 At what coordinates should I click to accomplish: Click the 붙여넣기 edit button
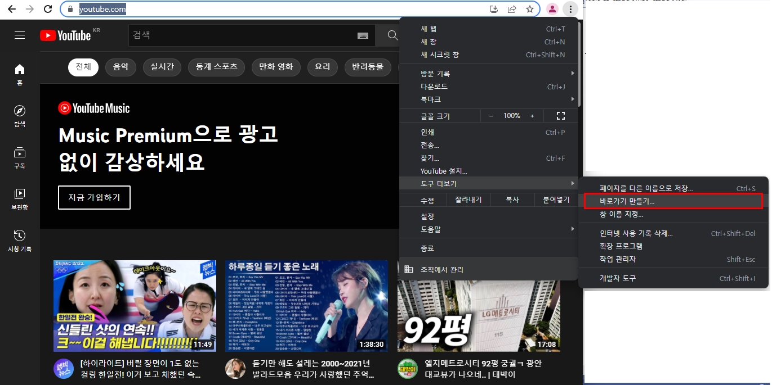556,200
